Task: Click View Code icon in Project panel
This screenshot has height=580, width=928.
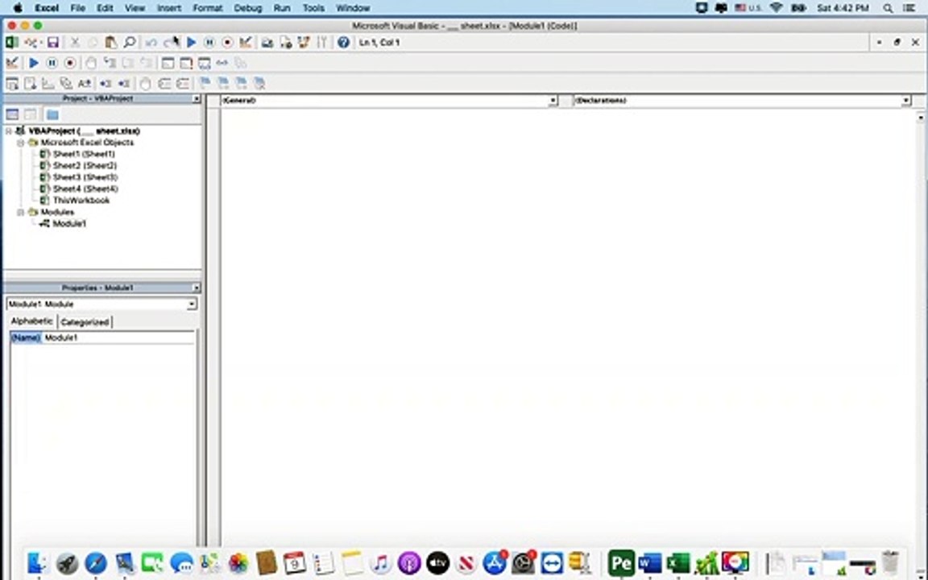Action: click(x=12, y=114)
